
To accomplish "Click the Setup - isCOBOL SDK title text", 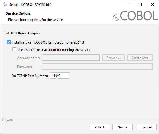I will pos(30,5).
